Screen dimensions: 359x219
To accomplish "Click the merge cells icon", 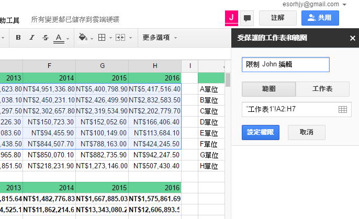I will coord(120,38).
